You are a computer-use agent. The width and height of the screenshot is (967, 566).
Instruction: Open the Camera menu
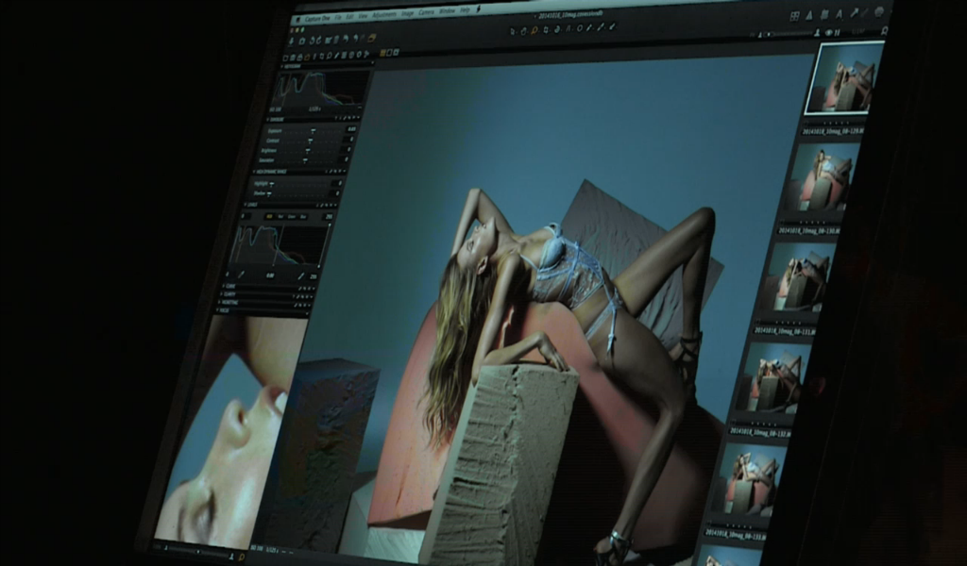[427, 12]
